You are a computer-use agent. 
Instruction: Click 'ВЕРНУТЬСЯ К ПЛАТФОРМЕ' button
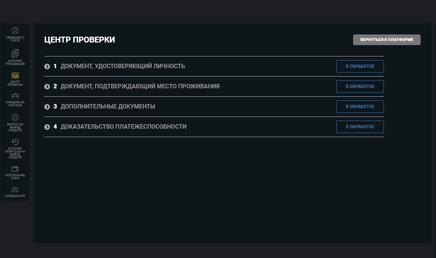tap(386, 40)
